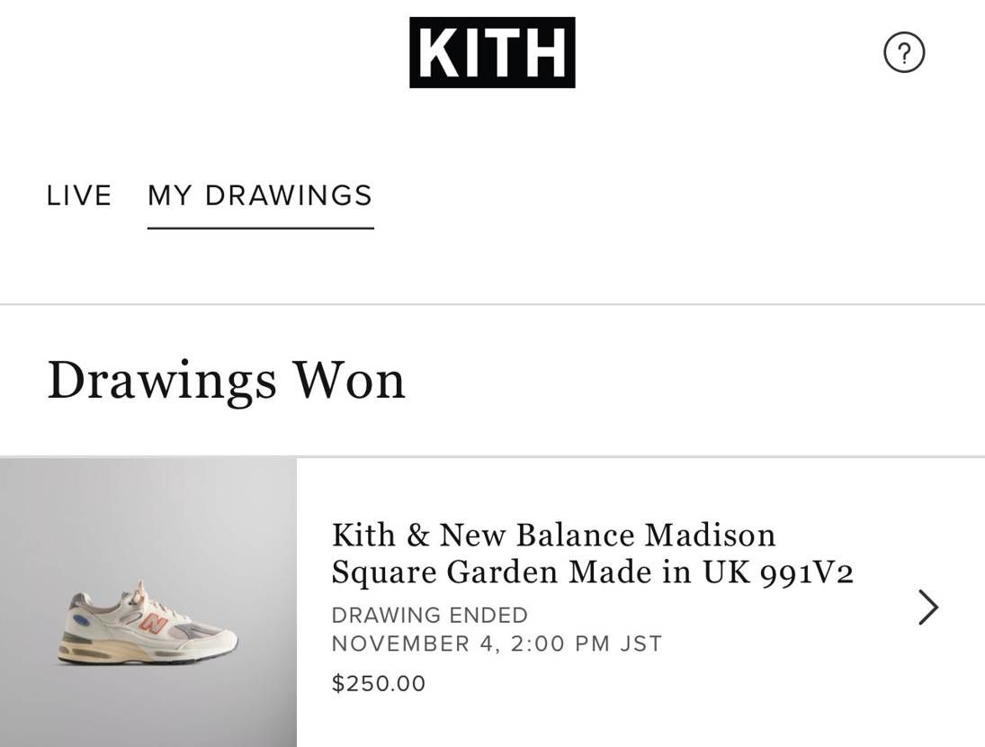
Task: Open the 991V2 sneaker thumbnail image
Action: pyautogui.click(x=148, y=602)
